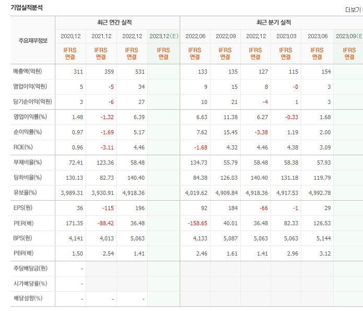Select the 2021.12 operating profit value -5
This screenshot has height=311, width=363.
[111, 87]
